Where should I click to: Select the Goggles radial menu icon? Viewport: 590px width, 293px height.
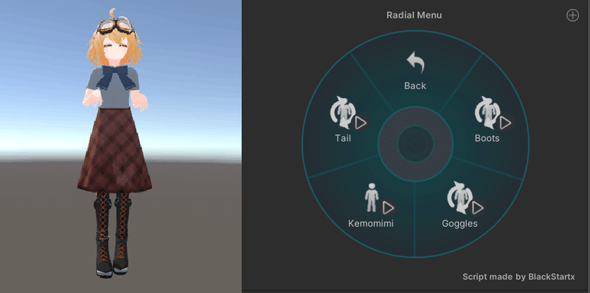(459, 197)
